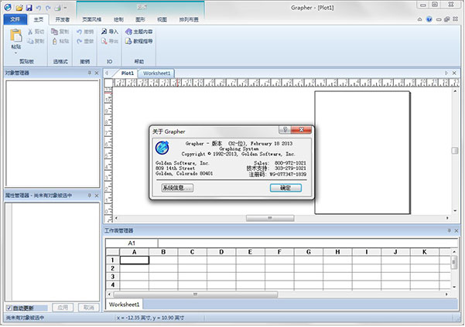Click the large Paste (粘贴) clipboard icon
The height and width of the screenshot is (327, 465).
coord(16,36)
